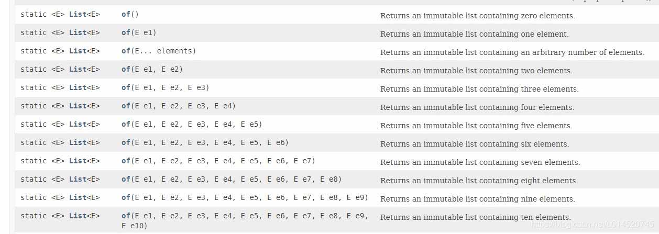Viewport: 659px width, 234px height.
Task: Open the of method ending with E e7
Action: 126,161
